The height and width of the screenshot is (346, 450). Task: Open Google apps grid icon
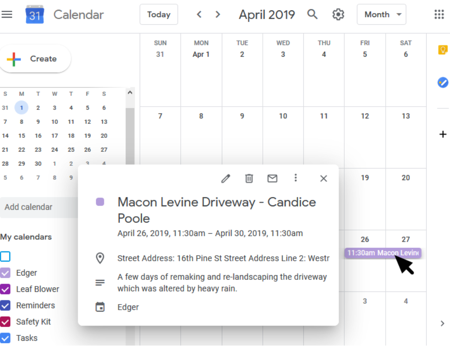(x=439, y=14)
